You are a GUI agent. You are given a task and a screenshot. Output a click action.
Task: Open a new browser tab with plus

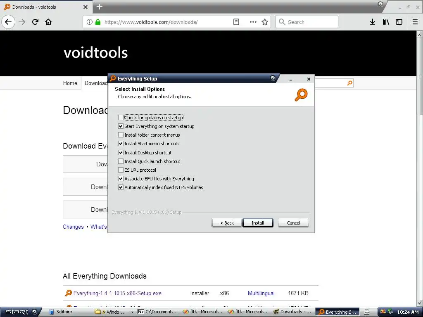click(x=99, y=7)
